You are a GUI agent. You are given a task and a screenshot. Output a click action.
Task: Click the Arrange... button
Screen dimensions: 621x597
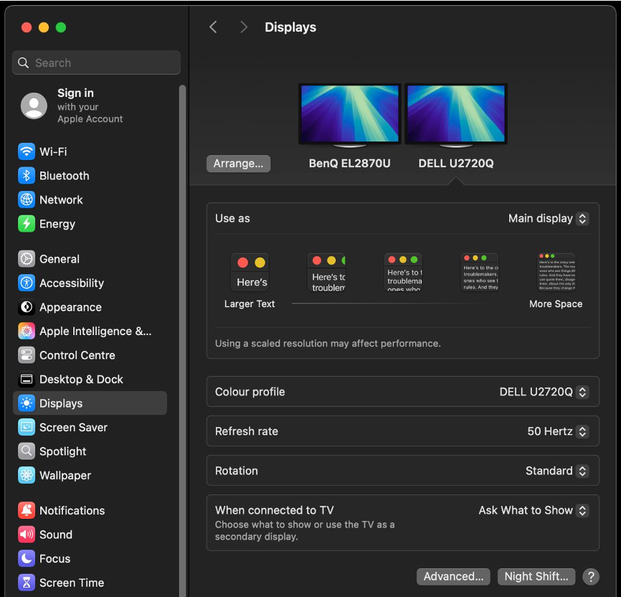click(238, 164)
